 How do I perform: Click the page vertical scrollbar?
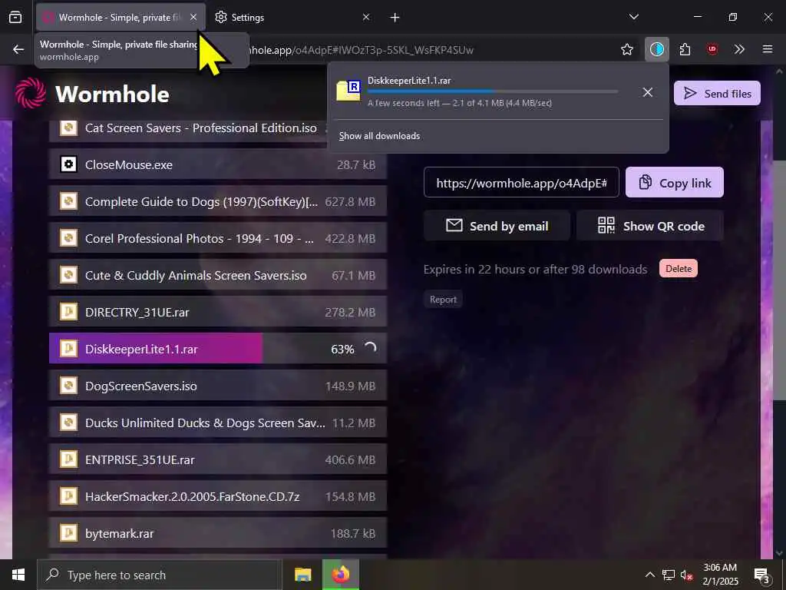click(779, 281)
